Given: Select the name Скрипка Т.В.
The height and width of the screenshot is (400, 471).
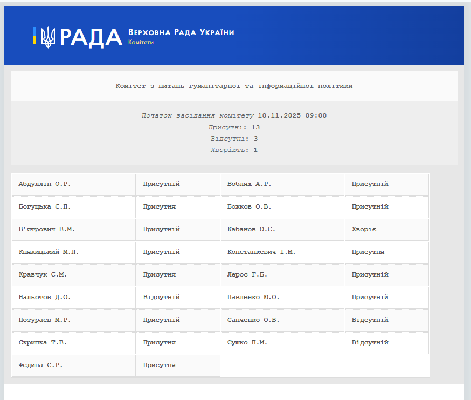Looking at the screenshot, I should click(43, 343).
